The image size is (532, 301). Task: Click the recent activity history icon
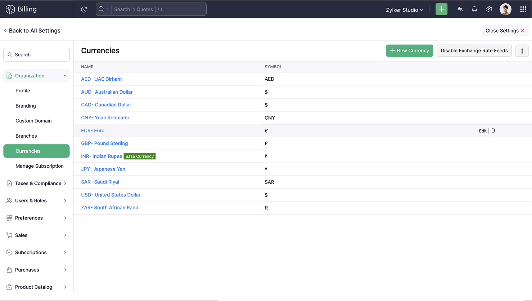click(84, 10)
